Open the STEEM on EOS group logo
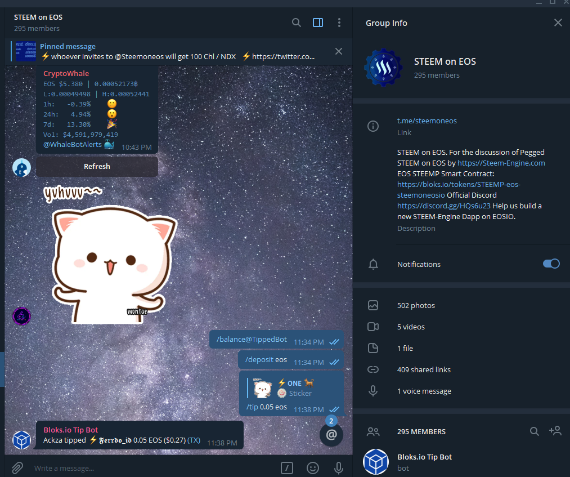Viewport: 570px width, 477px height. (x=383, y=68)
